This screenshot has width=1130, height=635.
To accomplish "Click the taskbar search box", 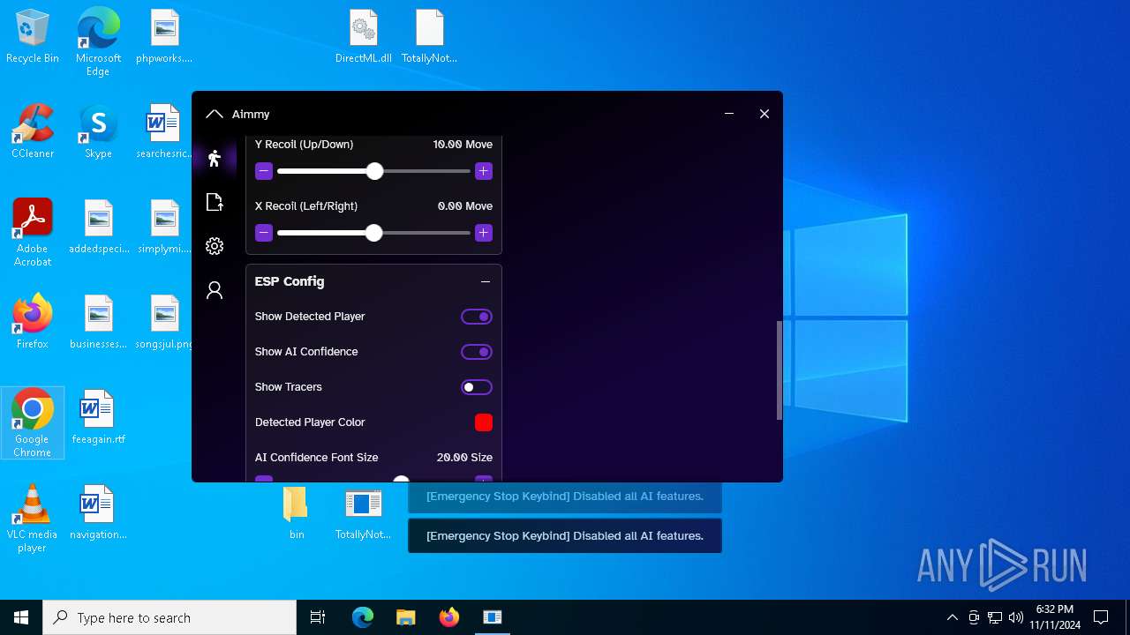I will pos(169,617).
